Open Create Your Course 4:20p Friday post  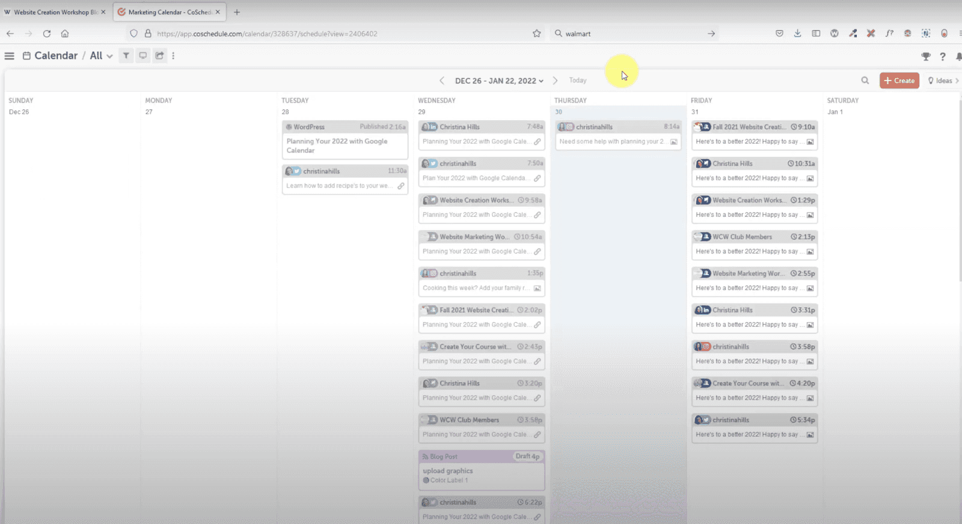coord(755,391)
